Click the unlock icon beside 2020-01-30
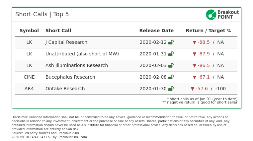The width and height of the screenshot is (253, 141). pyautogui.click(x=171, y=89)
